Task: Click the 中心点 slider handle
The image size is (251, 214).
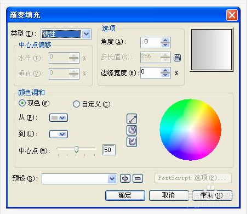Action: point(76,149)
